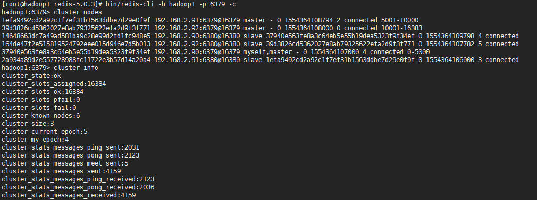Click the 'myself,master' flag text
The height and width of the screenshot is (200, 537).
(x=267, y=52)
